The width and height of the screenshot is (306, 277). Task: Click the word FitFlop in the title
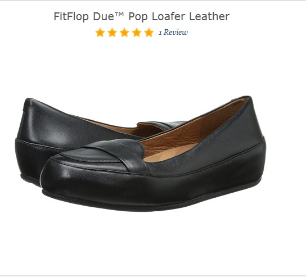tap(71, 16)
